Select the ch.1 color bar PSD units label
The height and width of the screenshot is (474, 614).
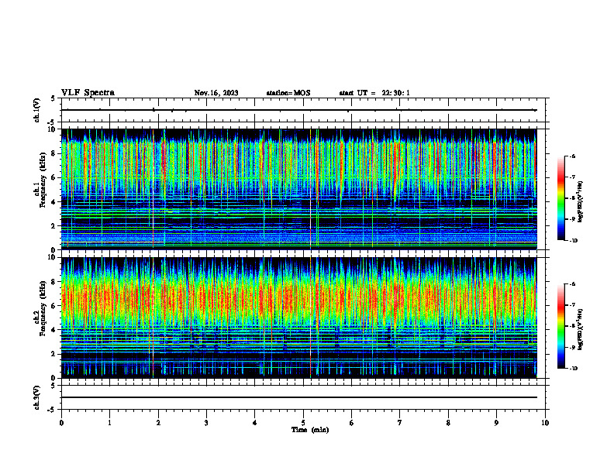[x=581, y=202]
